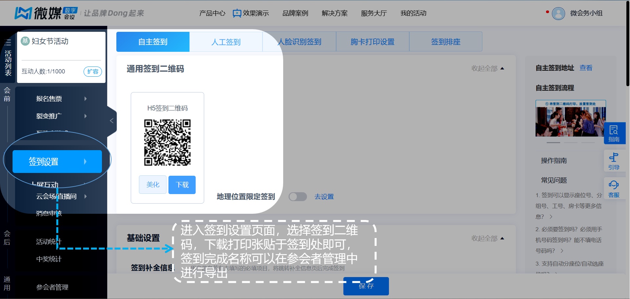630x299 pixels.
Task: Click the 微媒 logo icon
Action: tap(23, 13)
